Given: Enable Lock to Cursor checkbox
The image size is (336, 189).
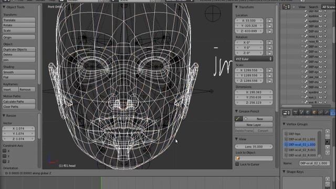Looking at the screenshot, I should [x=237, y=164].
